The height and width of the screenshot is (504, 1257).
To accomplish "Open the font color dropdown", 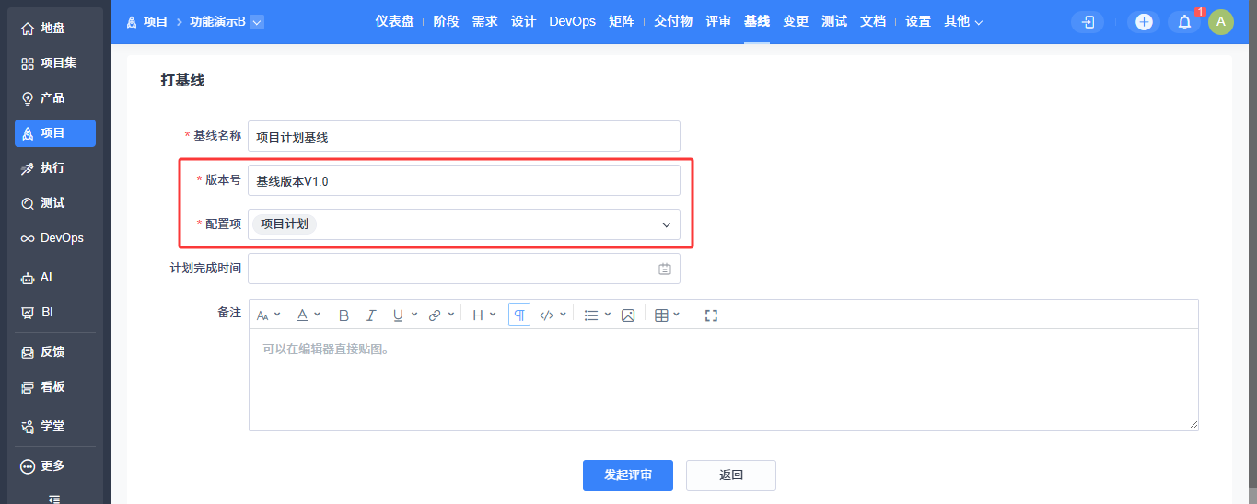I will pos(308,315).
